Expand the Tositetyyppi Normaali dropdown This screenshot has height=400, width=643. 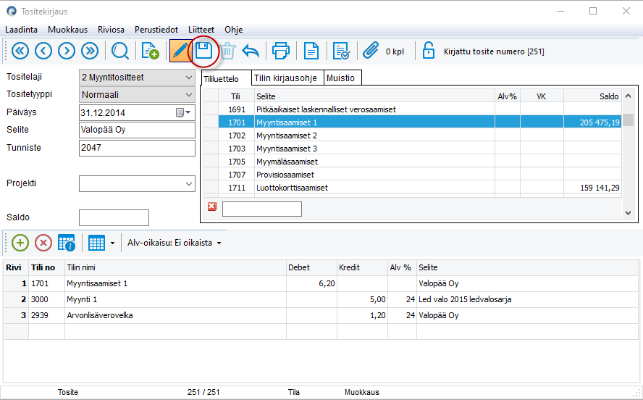(x=189, y=95)
